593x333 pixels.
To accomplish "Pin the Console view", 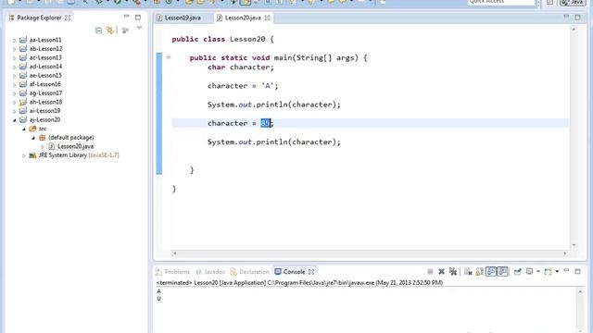I will 517,271.
